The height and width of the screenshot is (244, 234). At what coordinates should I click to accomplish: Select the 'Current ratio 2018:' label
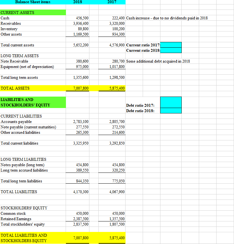point(143,51)
